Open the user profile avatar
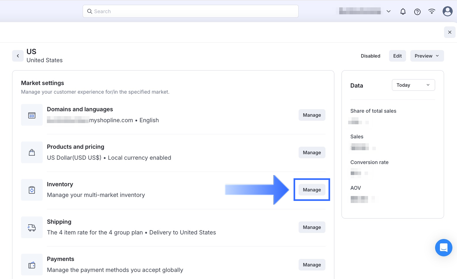The width and height of the screenshot is (457, 279). [447, 11]
